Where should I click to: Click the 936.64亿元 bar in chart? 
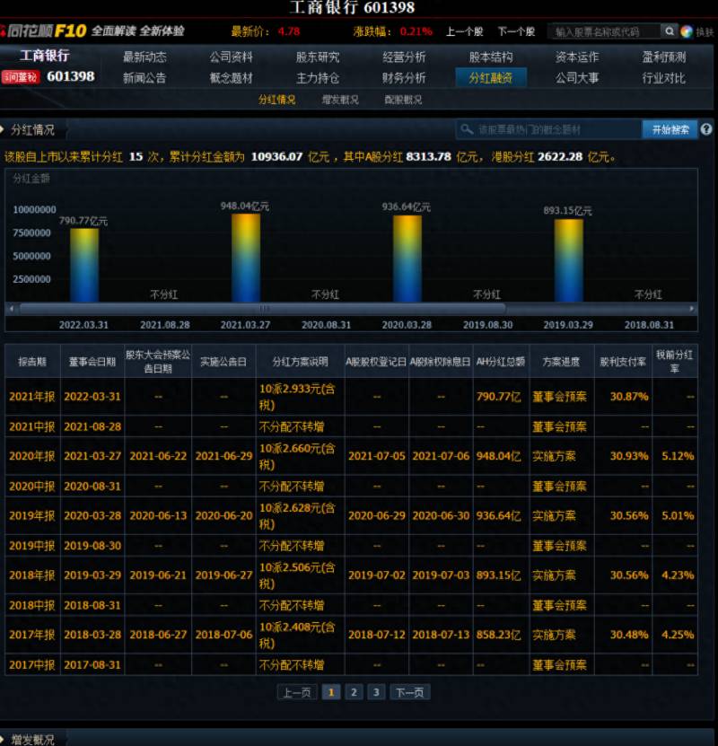[x=407, y=259]
